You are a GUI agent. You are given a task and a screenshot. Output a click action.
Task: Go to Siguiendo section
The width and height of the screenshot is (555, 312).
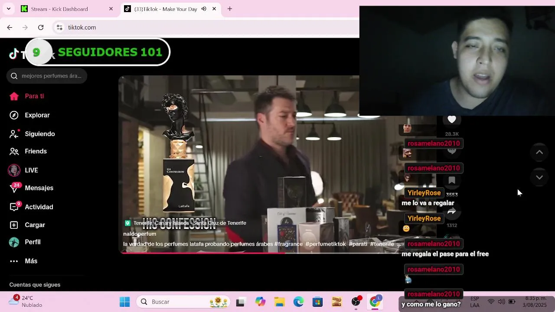coord(32,134)
